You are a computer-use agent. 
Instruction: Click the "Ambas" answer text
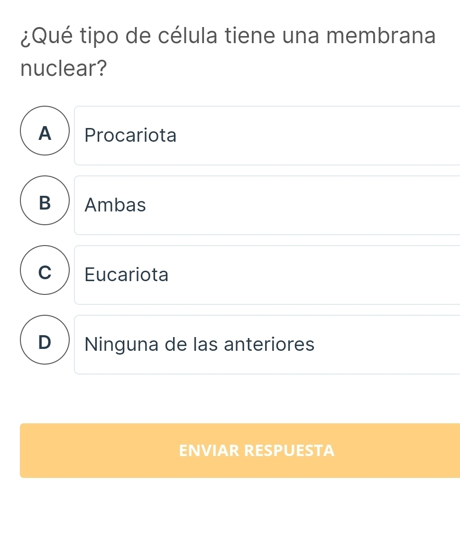[115, 205]
